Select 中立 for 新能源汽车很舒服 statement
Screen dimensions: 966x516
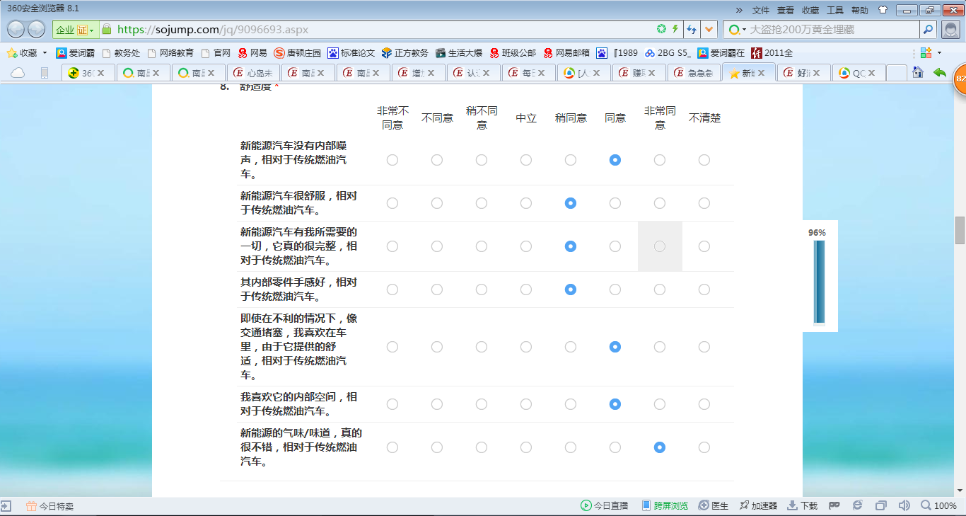tap(525, 203)
